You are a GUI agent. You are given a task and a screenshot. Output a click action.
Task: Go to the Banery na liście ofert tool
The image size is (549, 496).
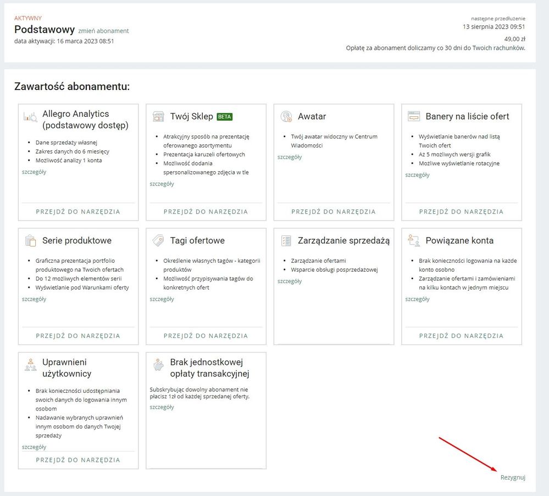pos(461,211)
